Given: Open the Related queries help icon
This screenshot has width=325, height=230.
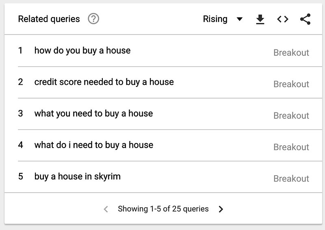Looking at the screenshot, I should (x=93, y=19).
